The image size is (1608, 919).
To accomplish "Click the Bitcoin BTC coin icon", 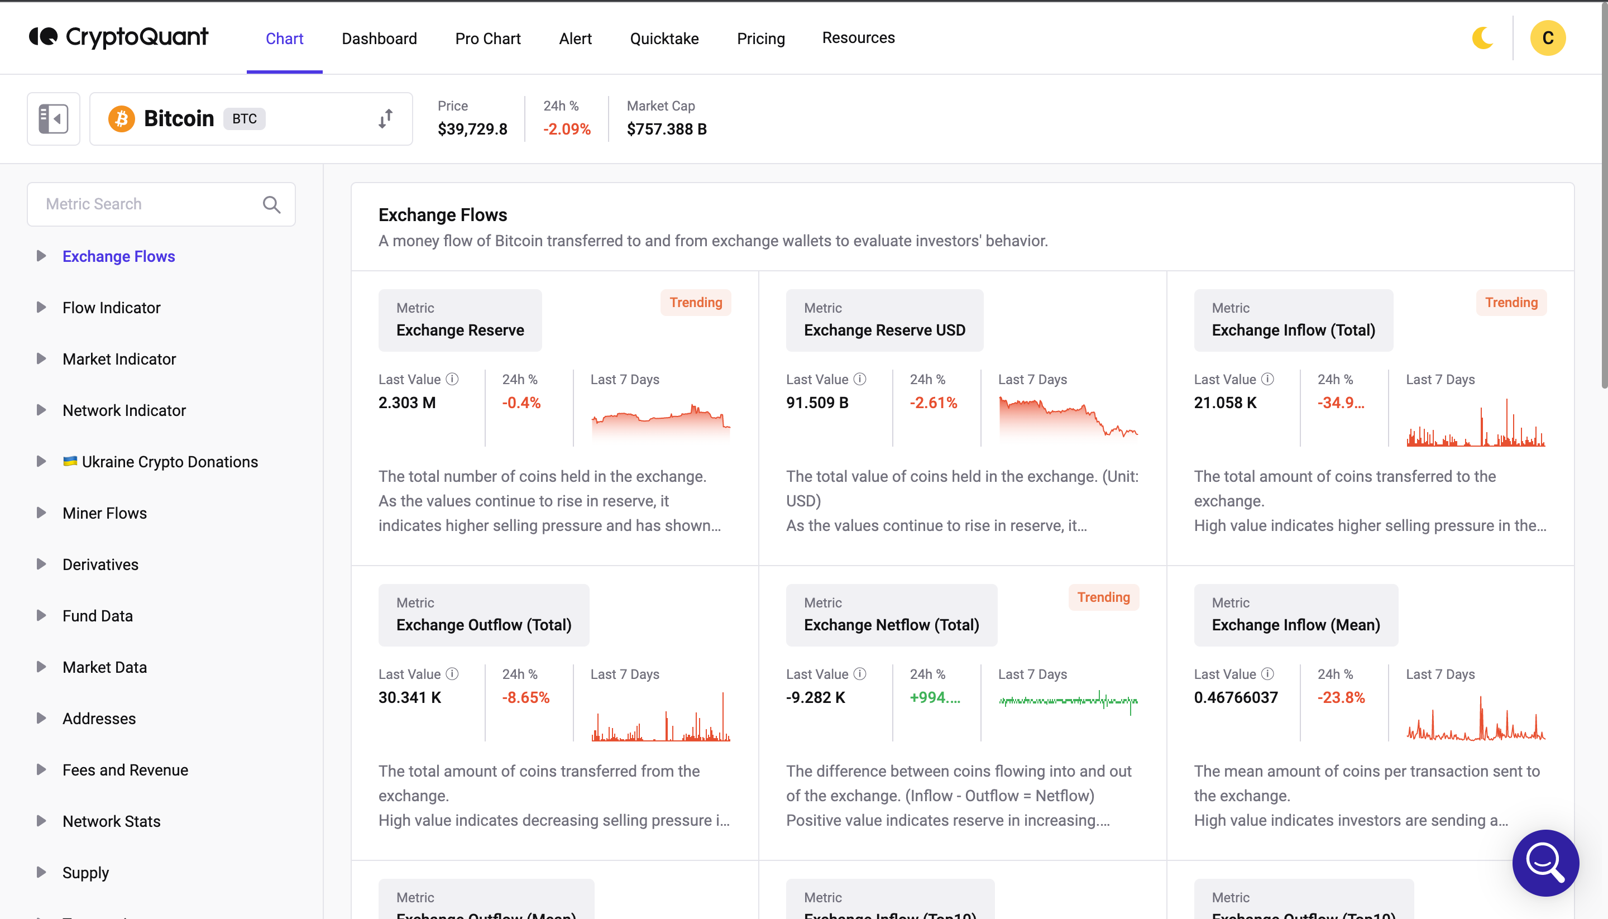I will pos(119,118).
